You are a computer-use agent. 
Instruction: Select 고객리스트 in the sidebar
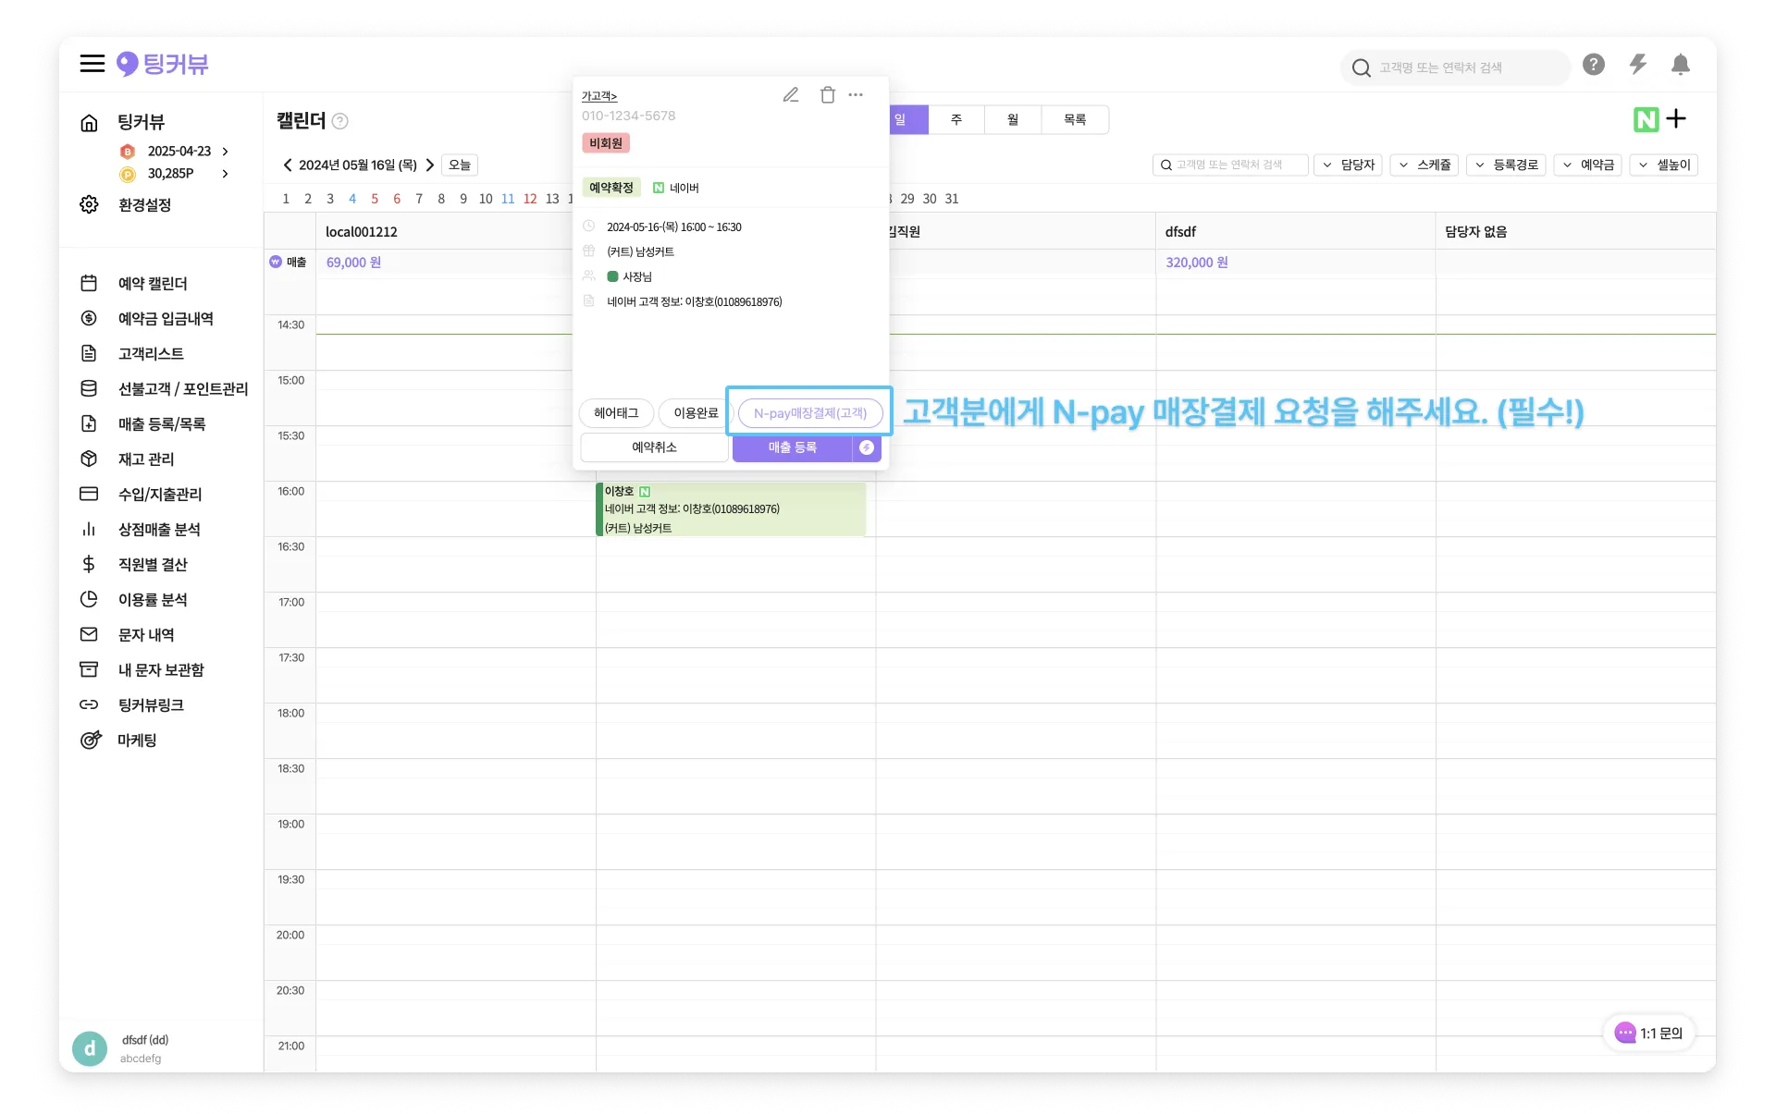click(x=151, y=353)
